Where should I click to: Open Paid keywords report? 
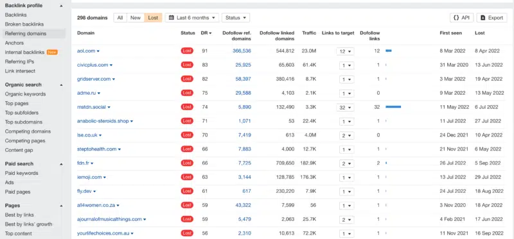(x=22, y=173)
